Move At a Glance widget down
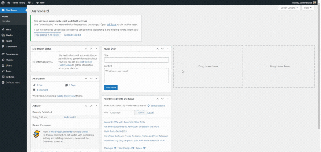Viewport: 321px width, 152px height. 91,78
